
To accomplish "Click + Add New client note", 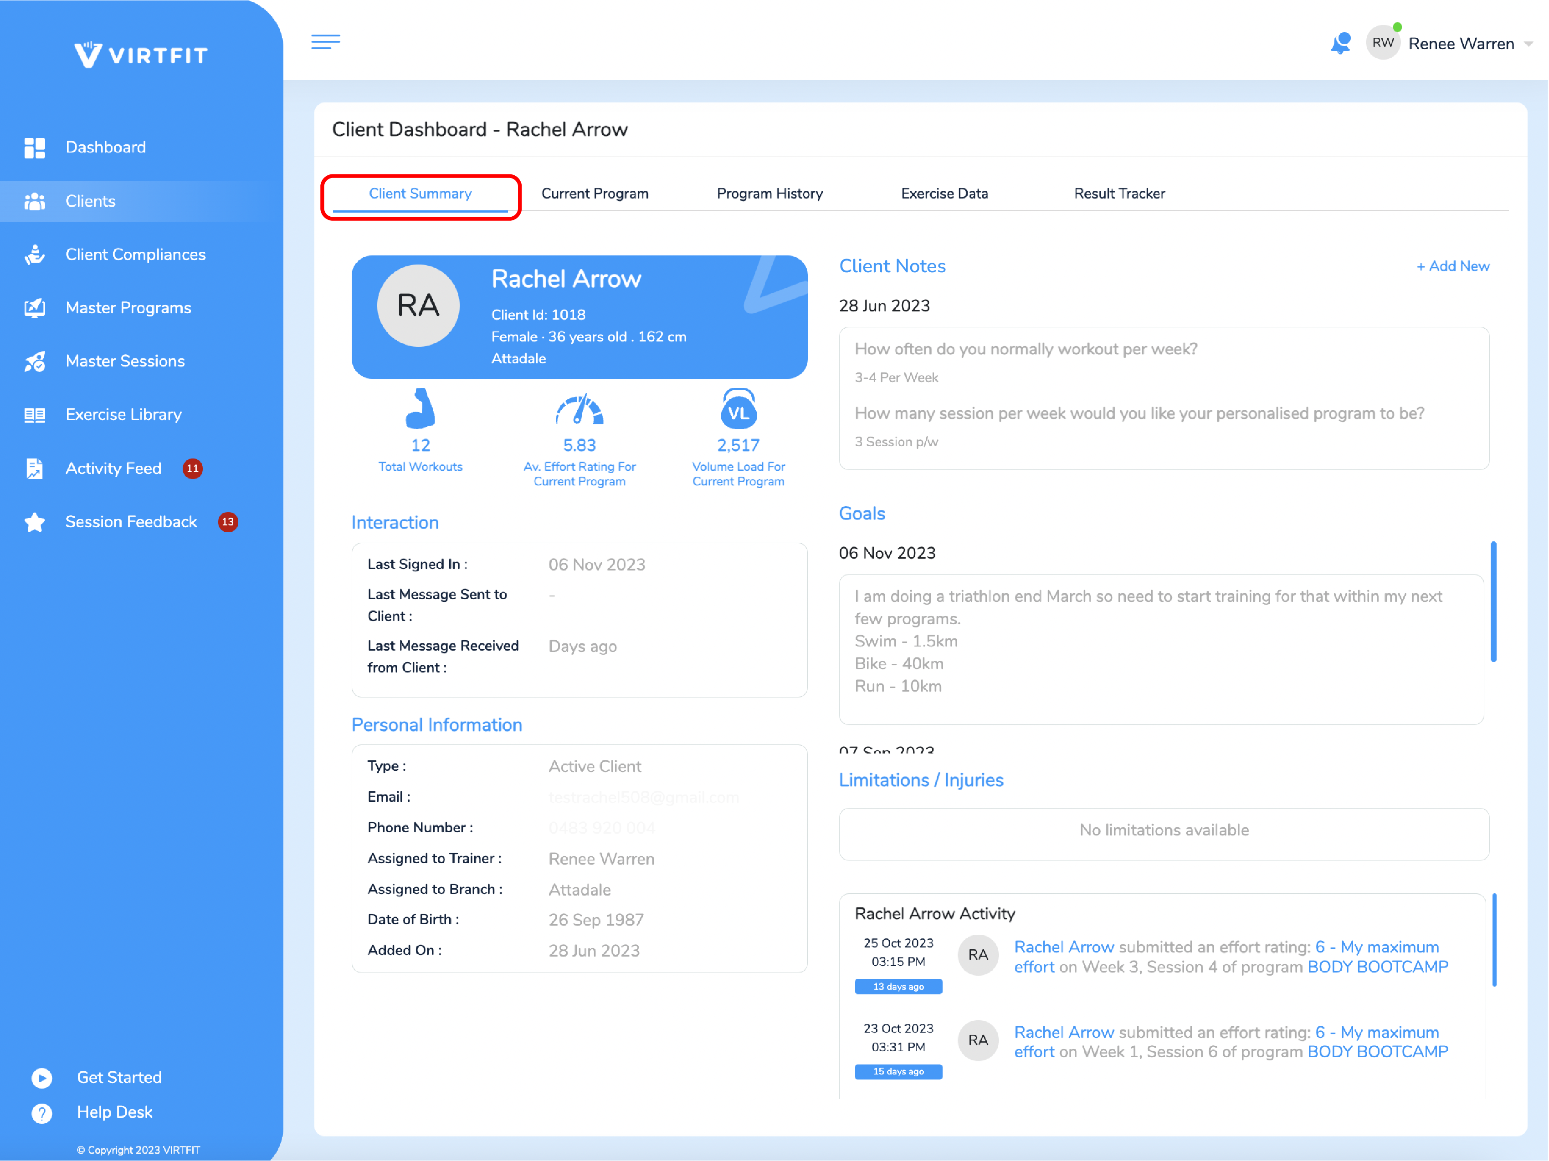I will 1453,267.
